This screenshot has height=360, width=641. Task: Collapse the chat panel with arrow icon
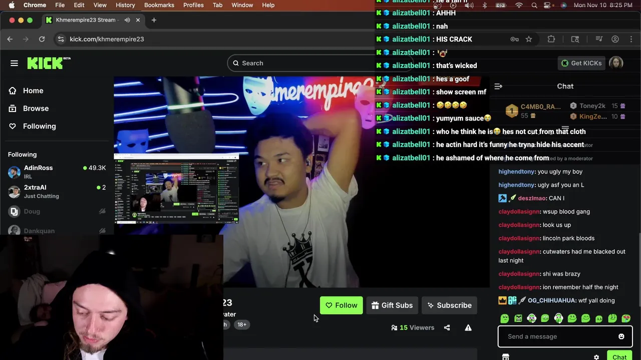pos(498,86)
